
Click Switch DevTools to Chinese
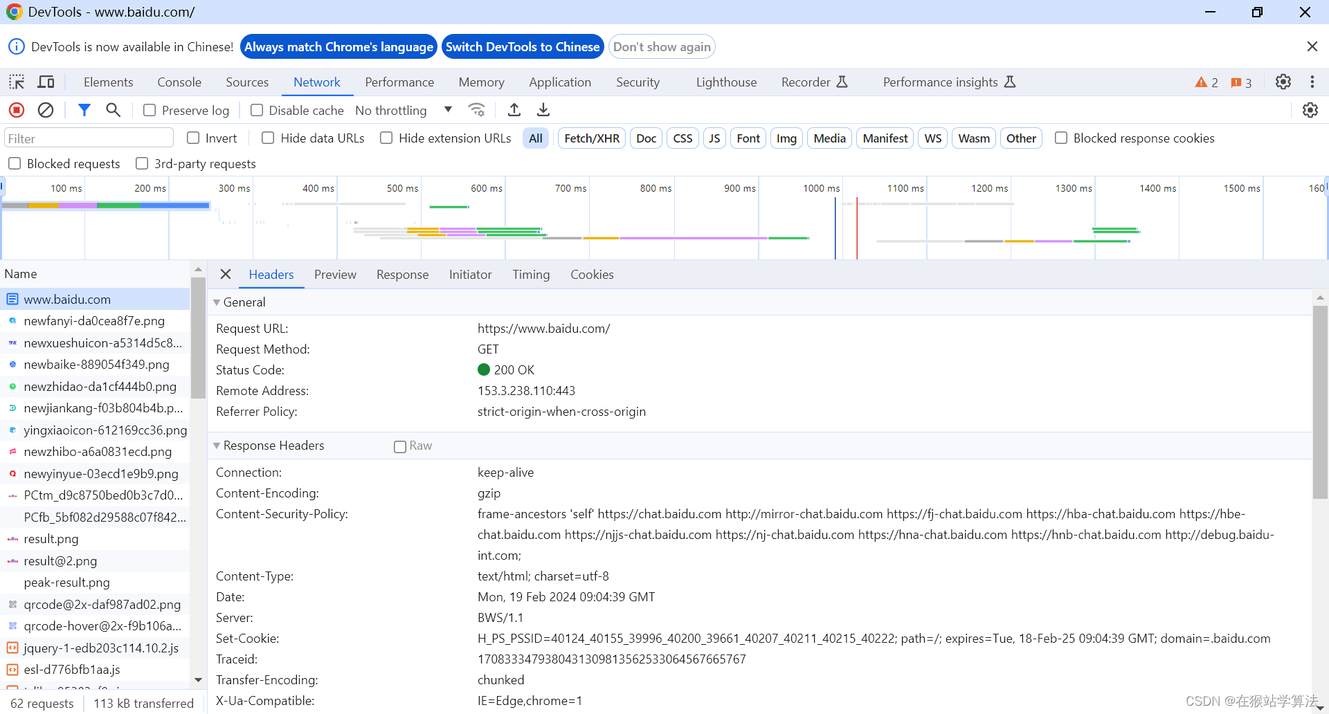point(523,46)
